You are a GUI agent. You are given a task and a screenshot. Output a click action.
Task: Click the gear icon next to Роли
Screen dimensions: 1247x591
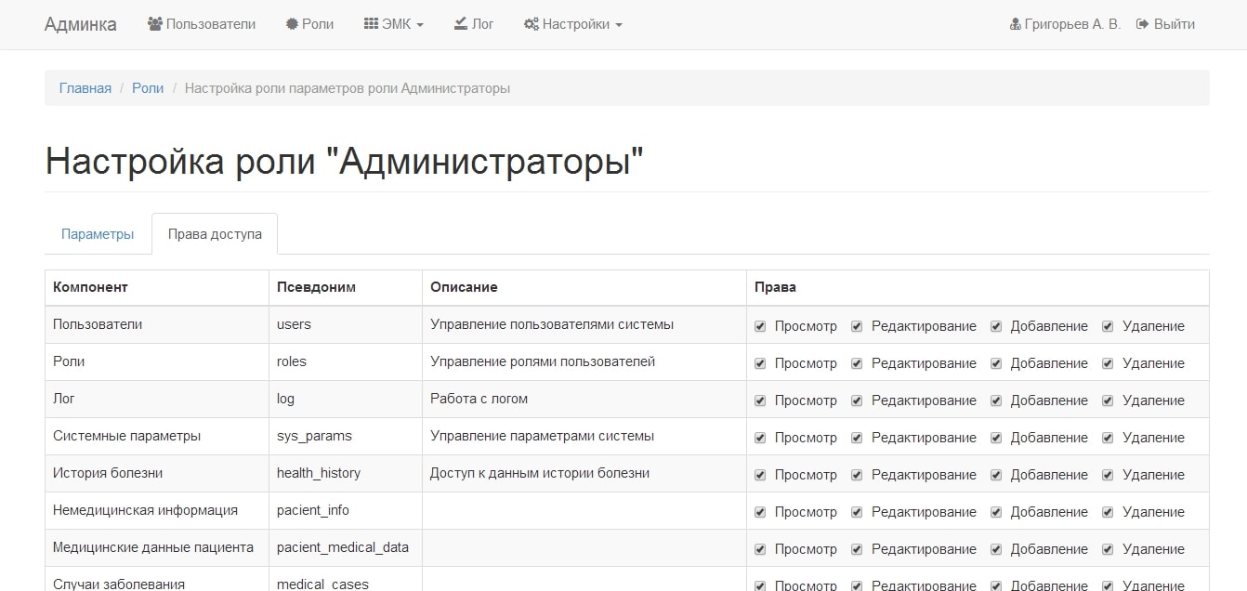[x=292, y=24]
